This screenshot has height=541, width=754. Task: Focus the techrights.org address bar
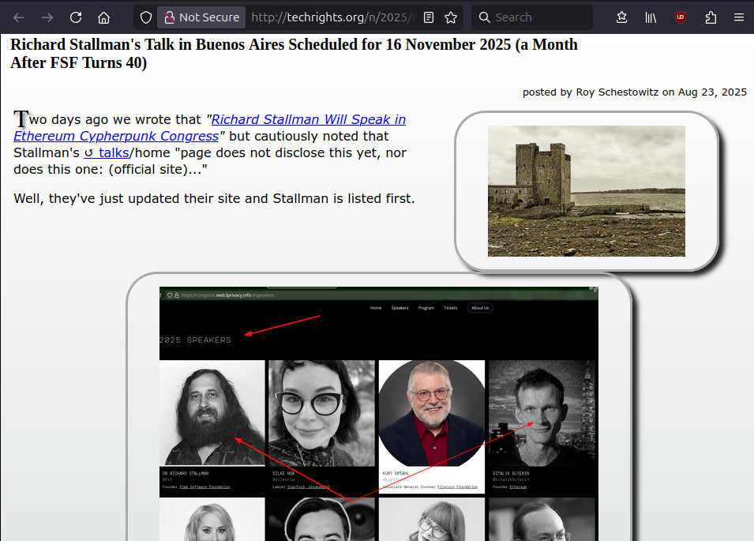(332, 18)
